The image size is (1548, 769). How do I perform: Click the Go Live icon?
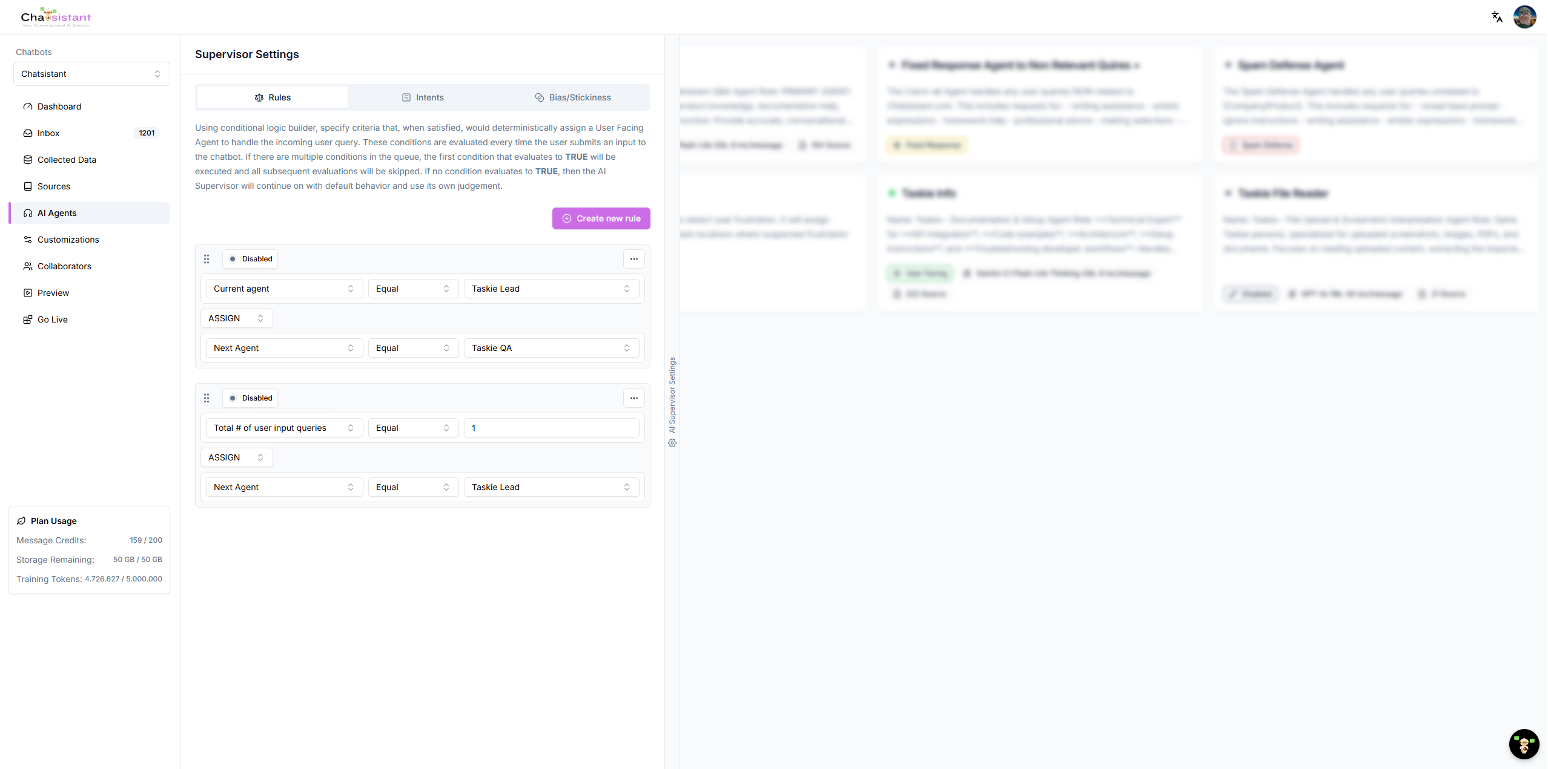click(x=28, y=319)
